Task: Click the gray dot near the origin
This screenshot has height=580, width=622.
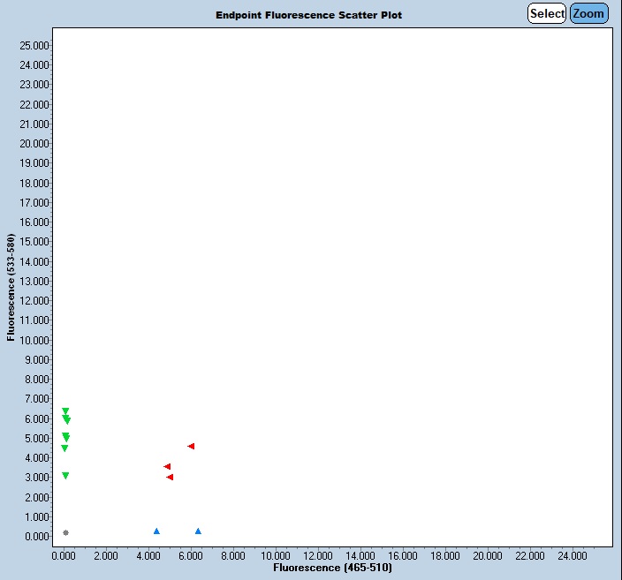Action: point(65,533)
